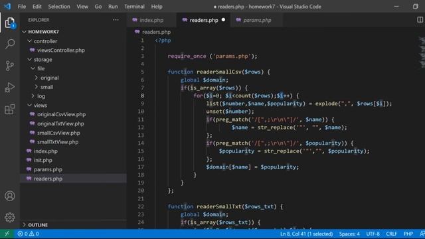Open smallCsvView.php file
The width and height of the screenshot is (425, 239).
(58, 133)
